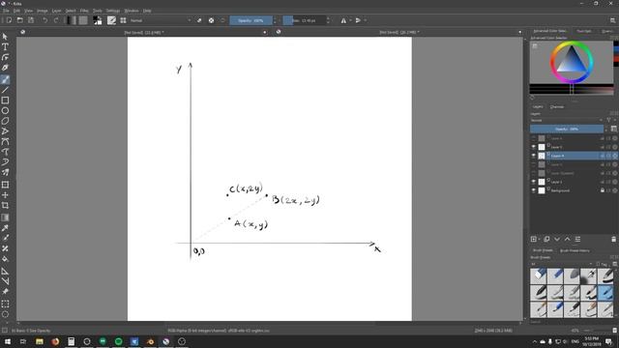619x348 pixels.
Task: Switch to the Channels tab
Action: coord(557,107)
